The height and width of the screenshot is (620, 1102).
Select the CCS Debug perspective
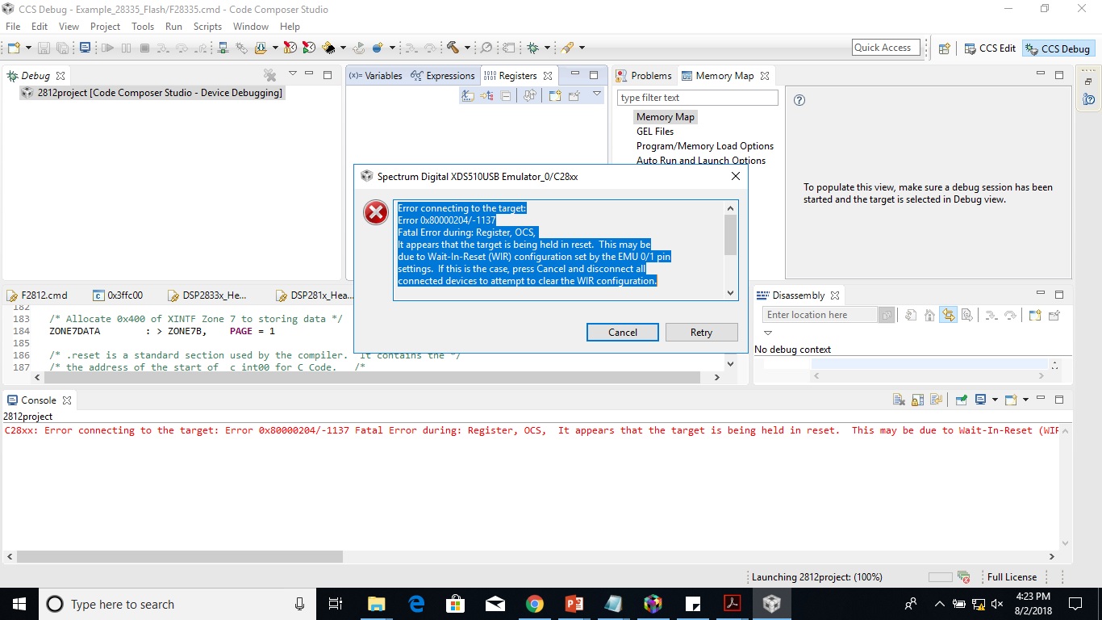(x=1057, y=48)
